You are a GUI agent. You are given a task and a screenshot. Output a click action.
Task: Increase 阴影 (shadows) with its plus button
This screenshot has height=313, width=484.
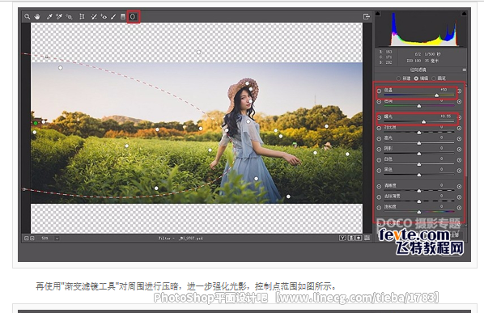pyautogui.click(x=459, y=150)
